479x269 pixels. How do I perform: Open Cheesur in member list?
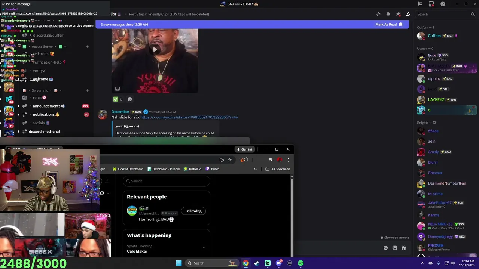click(x=446, y=173)
